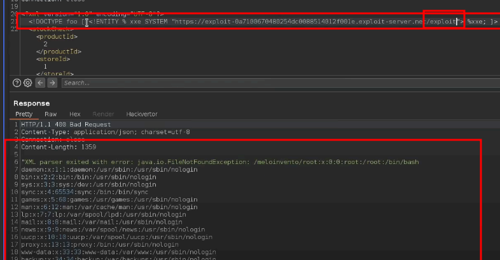Click the closing productId tag
Screen dimensions: 500x260
pyautogui.click(x=59, y=51)
